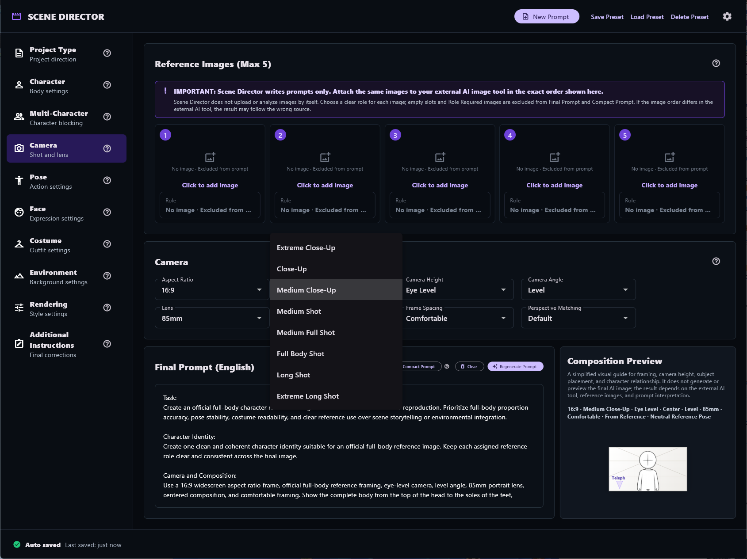747x559 pixels.
Task: Open help for Costume section
Action: pos(107,244)
